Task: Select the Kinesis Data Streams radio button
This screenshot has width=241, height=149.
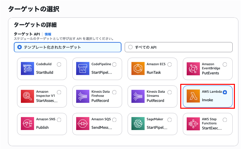Action: (x=170, y=92)
